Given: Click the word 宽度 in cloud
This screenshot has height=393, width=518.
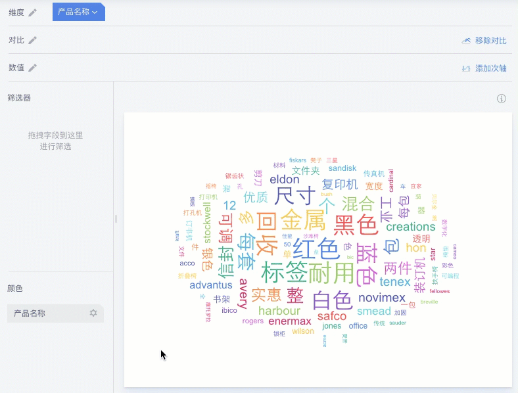Looking at the screenshot, I should [373, 186].
